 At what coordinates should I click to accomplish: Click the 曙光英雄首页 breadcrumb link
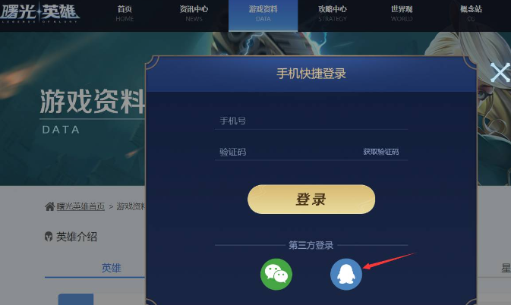(80, 206)
